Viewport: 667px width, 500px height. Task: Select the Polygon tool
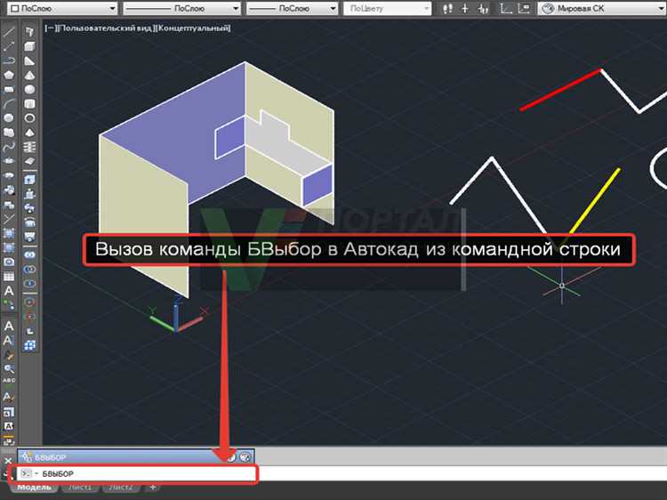tap(9, 75)
